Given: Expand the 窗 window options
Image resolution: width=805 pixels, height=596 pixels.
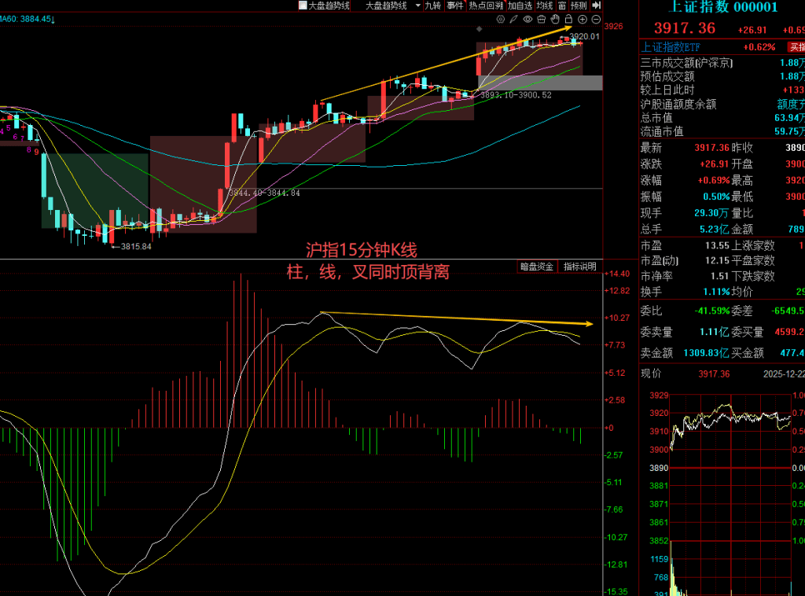Looking at the screenshot, I should pos(561,6).
